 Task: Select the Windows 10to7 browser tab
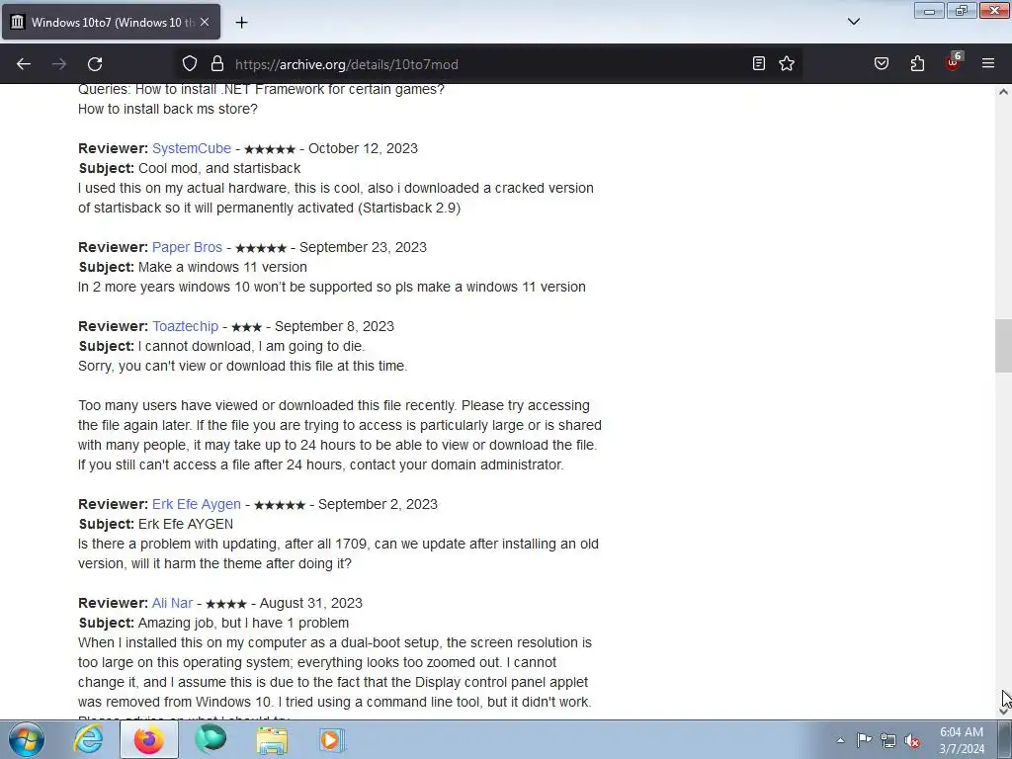(111, 22)
